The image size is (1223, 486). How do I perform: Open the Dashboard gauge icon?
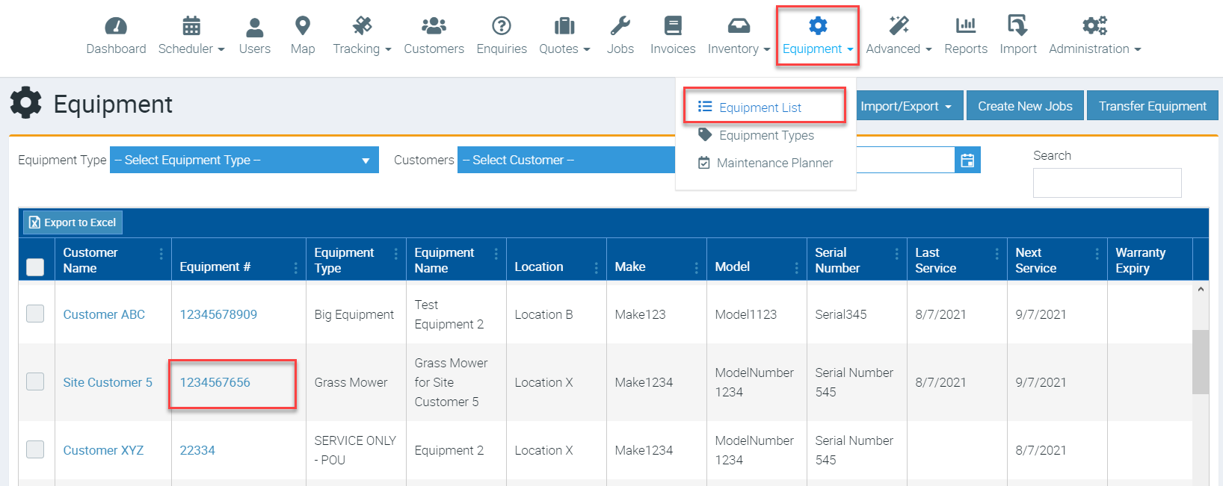click(116, 27)
